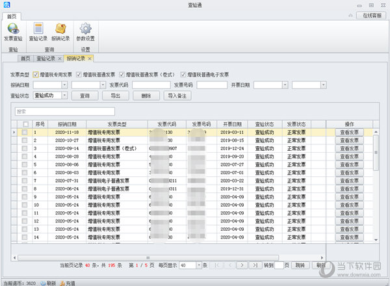The image size is (390, 286).
Task: Open the 发票查验 invoice verification tool
Action: [13, 32]
